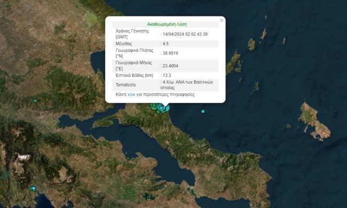
Task: Click the Τοποθεσία row label
Action: point(125,85)
